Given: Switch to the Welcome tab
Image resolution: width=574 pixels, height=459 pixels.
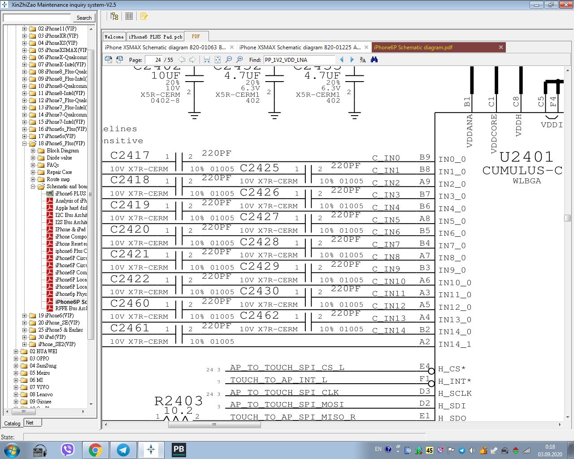Looking at the screenshot, I should point(114,37).
